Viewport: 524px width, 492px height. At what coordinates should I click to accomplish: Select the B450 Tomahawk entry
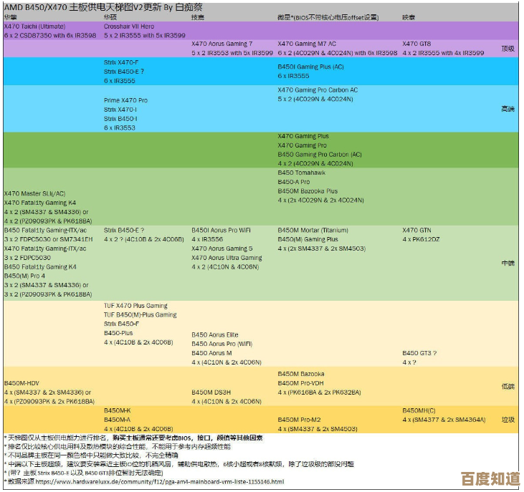point(301,173)
